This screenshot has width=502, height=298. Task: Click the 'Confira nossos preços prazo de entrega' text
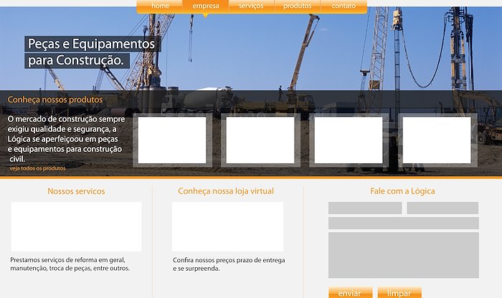click(229, 264)
